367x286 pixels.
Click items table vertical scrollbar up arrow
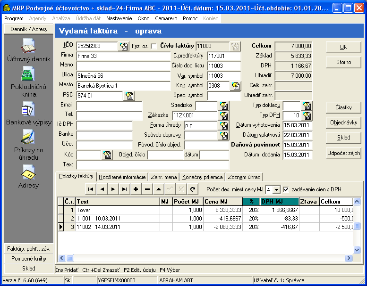(x=357, y=201)
